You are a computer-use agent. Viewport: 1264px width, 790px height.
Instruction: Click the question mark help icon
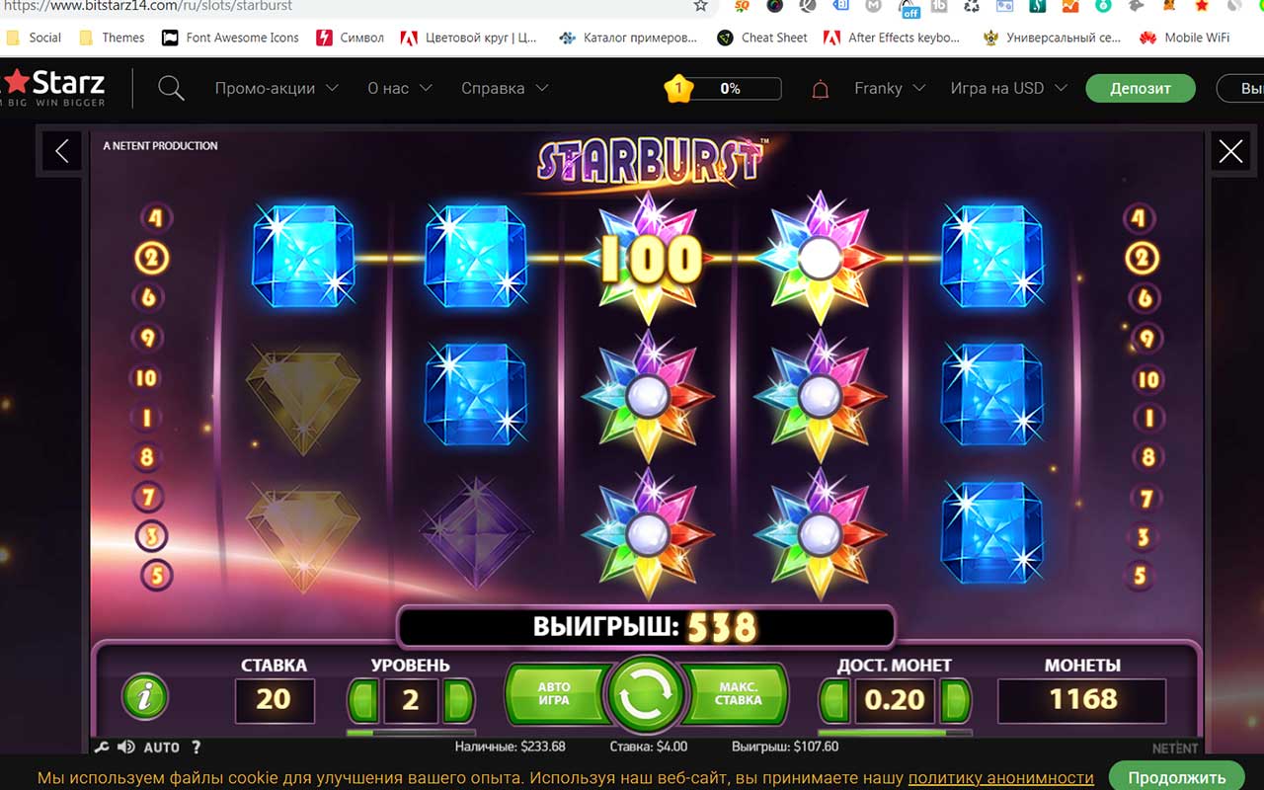(196, 748)
